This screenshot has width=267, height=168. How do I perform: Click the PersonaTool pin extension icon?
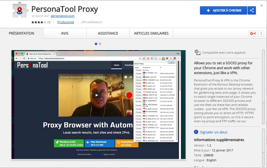pyautogui.click(x=175, y=58)
